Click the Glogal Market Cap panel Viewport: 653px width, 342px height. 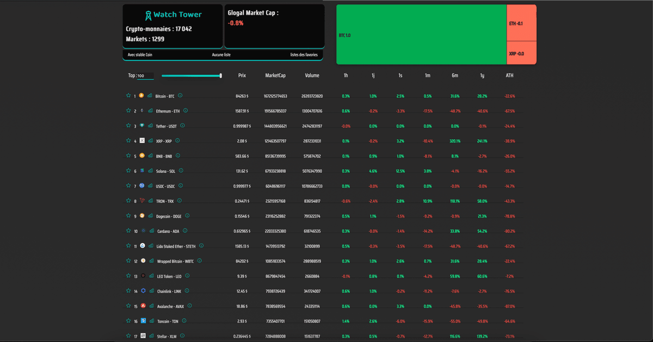[274, 26]
